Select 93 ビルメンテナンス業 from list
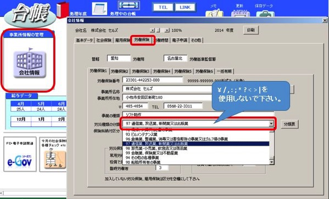 141,134
